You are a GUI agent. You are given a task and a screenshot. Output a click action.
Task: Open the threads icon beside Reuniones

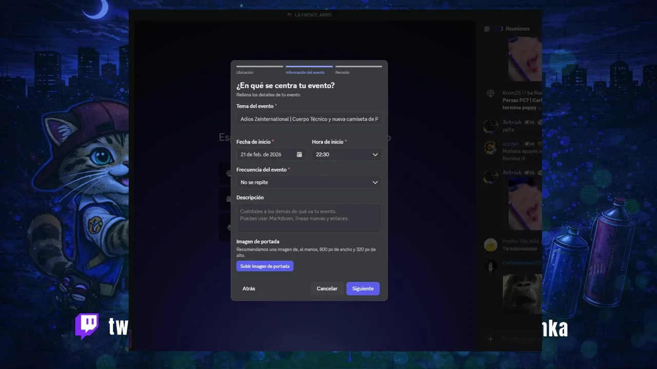[487, 29]
